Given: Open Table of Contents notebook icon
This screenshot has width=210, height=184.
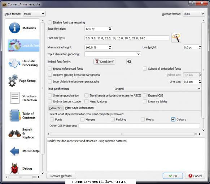Looking at the screenshot, I should coord(14,116).
